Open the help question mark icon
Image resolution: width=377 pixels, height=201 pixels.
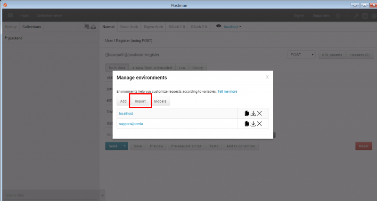pyautogui.click(x=374, y=16)
